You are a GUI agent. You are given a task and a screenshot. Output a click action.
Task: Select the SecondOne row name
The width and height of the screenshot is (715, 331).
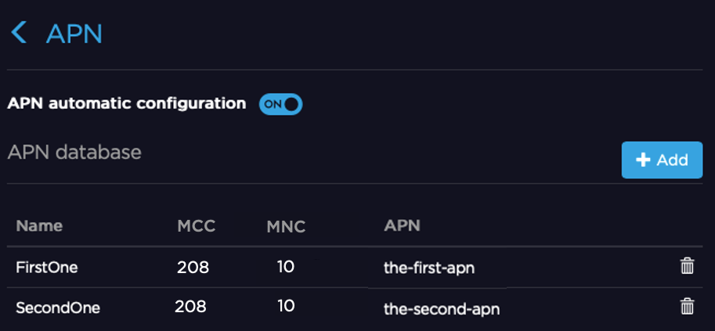(58, 308)
